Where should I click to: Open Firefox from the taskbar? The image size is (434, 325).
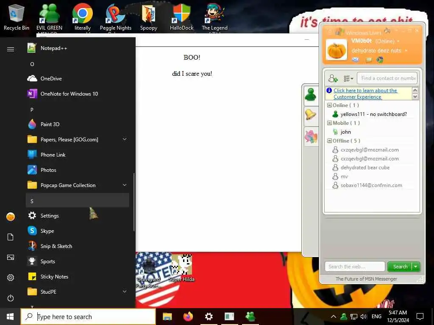pyautogui.click(x=188, y=317)
